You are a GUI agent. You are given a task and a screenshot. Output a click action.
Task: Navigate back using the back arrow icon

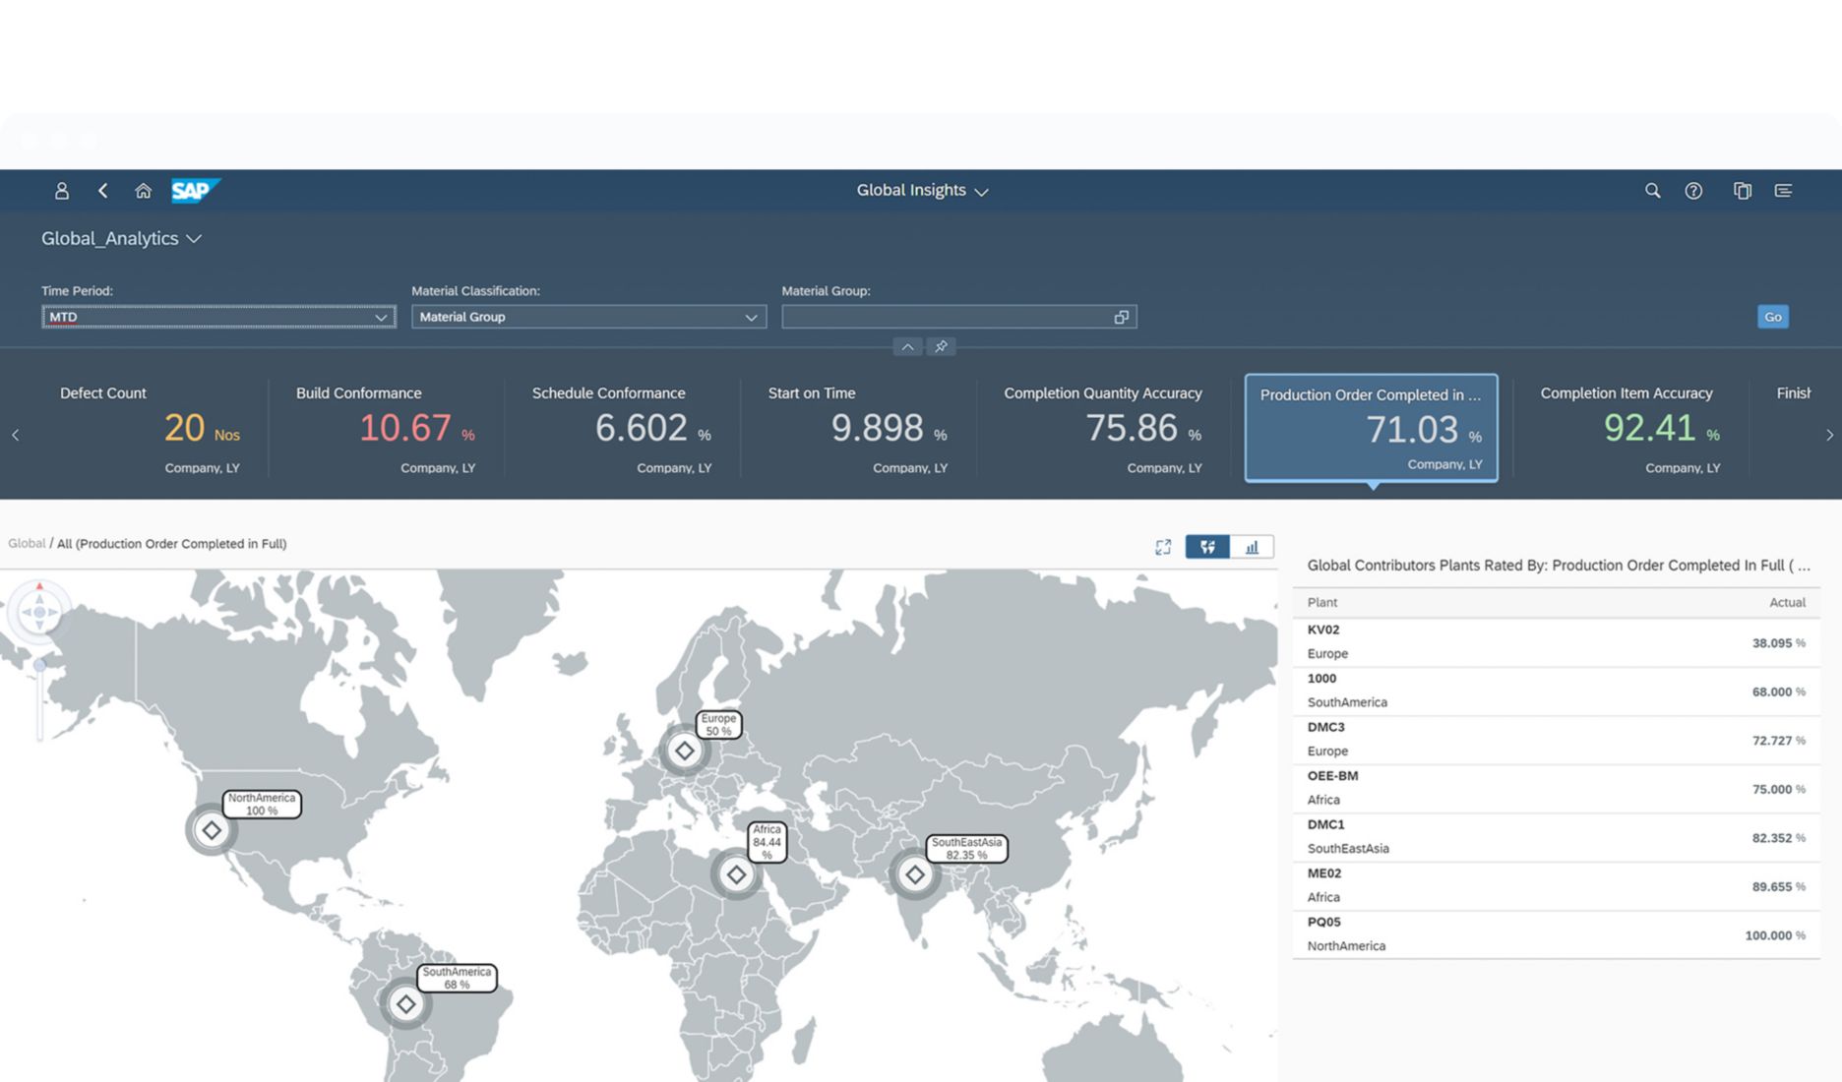(x=102, y=191)
